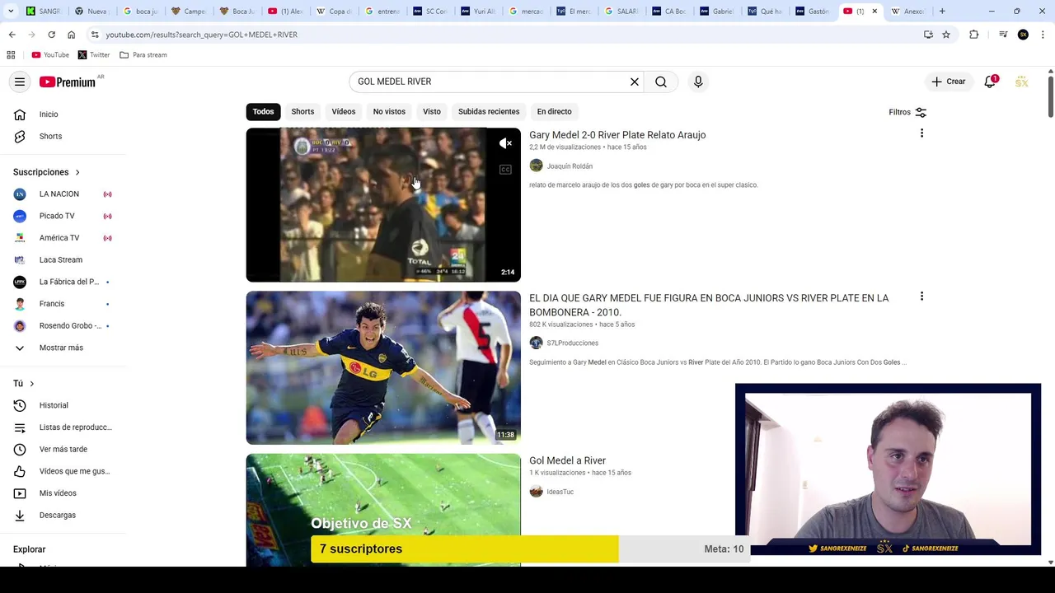Go back in browser history
The image size is (1055, 593).
click(x=12, y=35)
